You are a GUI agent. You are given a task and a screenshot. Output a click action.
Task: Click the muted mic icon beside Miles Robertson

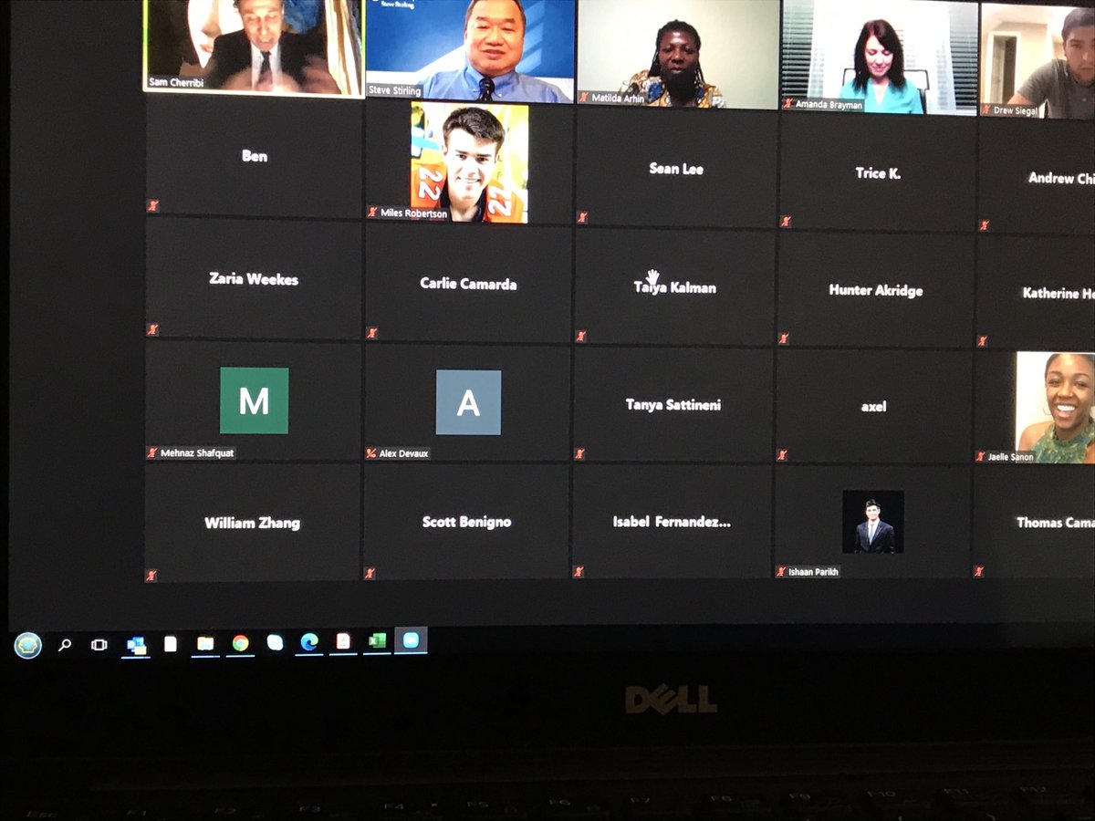372,212
